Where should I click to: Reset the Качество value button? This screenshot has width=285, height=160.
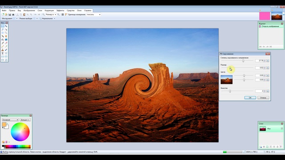pos(268,91)
